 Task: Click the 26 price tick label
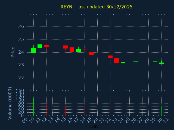21,27
